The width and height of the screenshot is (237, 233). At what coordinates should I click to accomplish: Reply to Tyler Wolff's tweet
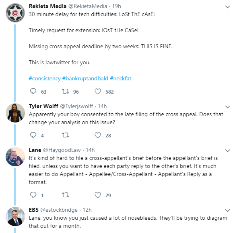tap(33, 135)
